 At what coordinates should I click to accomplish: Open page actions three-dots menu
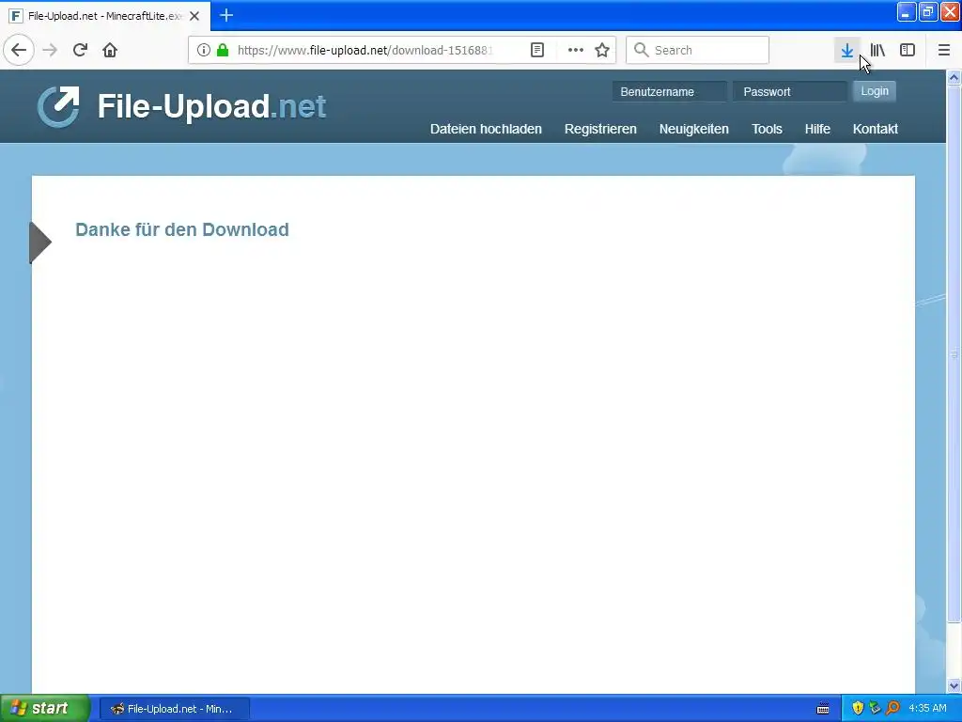[x=576, y=50]
